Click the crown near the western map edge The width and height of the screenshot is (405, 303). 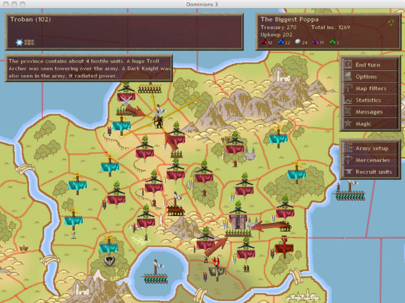[23, 248]
